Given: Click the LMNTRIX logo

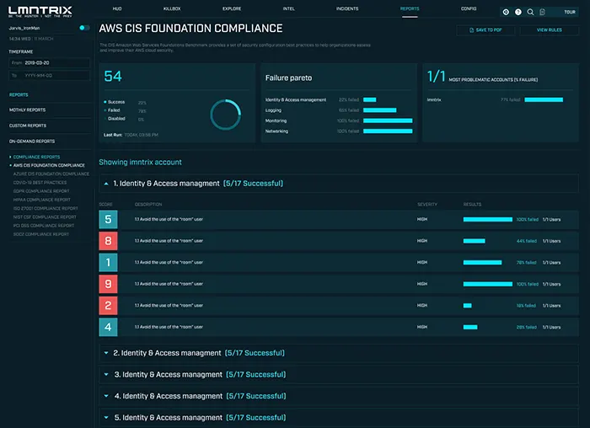Looking at the screenshot, I should coord(40,11).
